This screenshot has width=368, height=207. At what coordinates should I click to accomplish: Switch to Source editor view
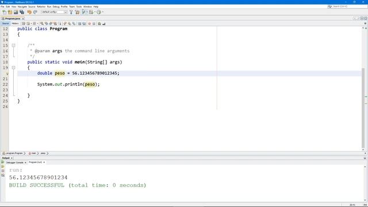[5, 24]
